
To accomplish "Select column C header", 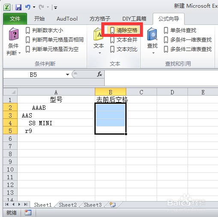I will [x=141, y=92].
